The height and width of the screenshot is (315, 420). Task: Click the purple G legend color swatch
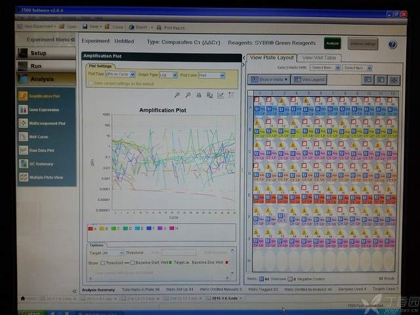pos(160,228)
